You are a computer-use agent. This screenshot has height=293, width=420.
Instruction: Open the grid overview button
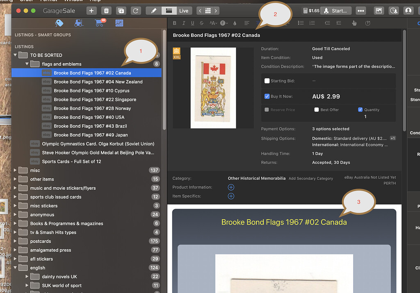[x=208, y=11]
